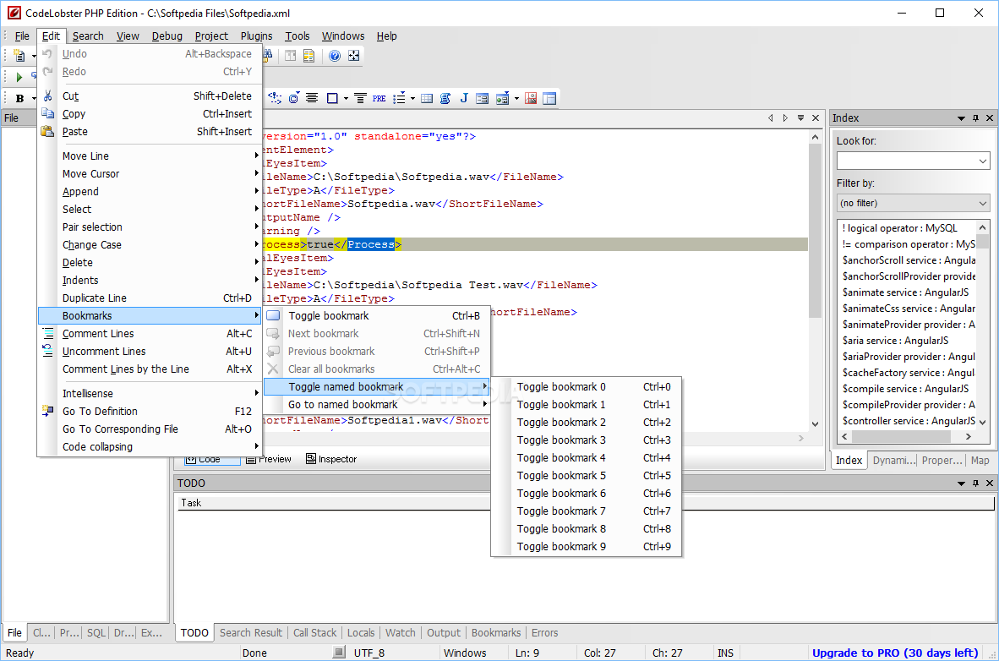Open the dropdown arrow beside the list icon

tap(412, 98)
